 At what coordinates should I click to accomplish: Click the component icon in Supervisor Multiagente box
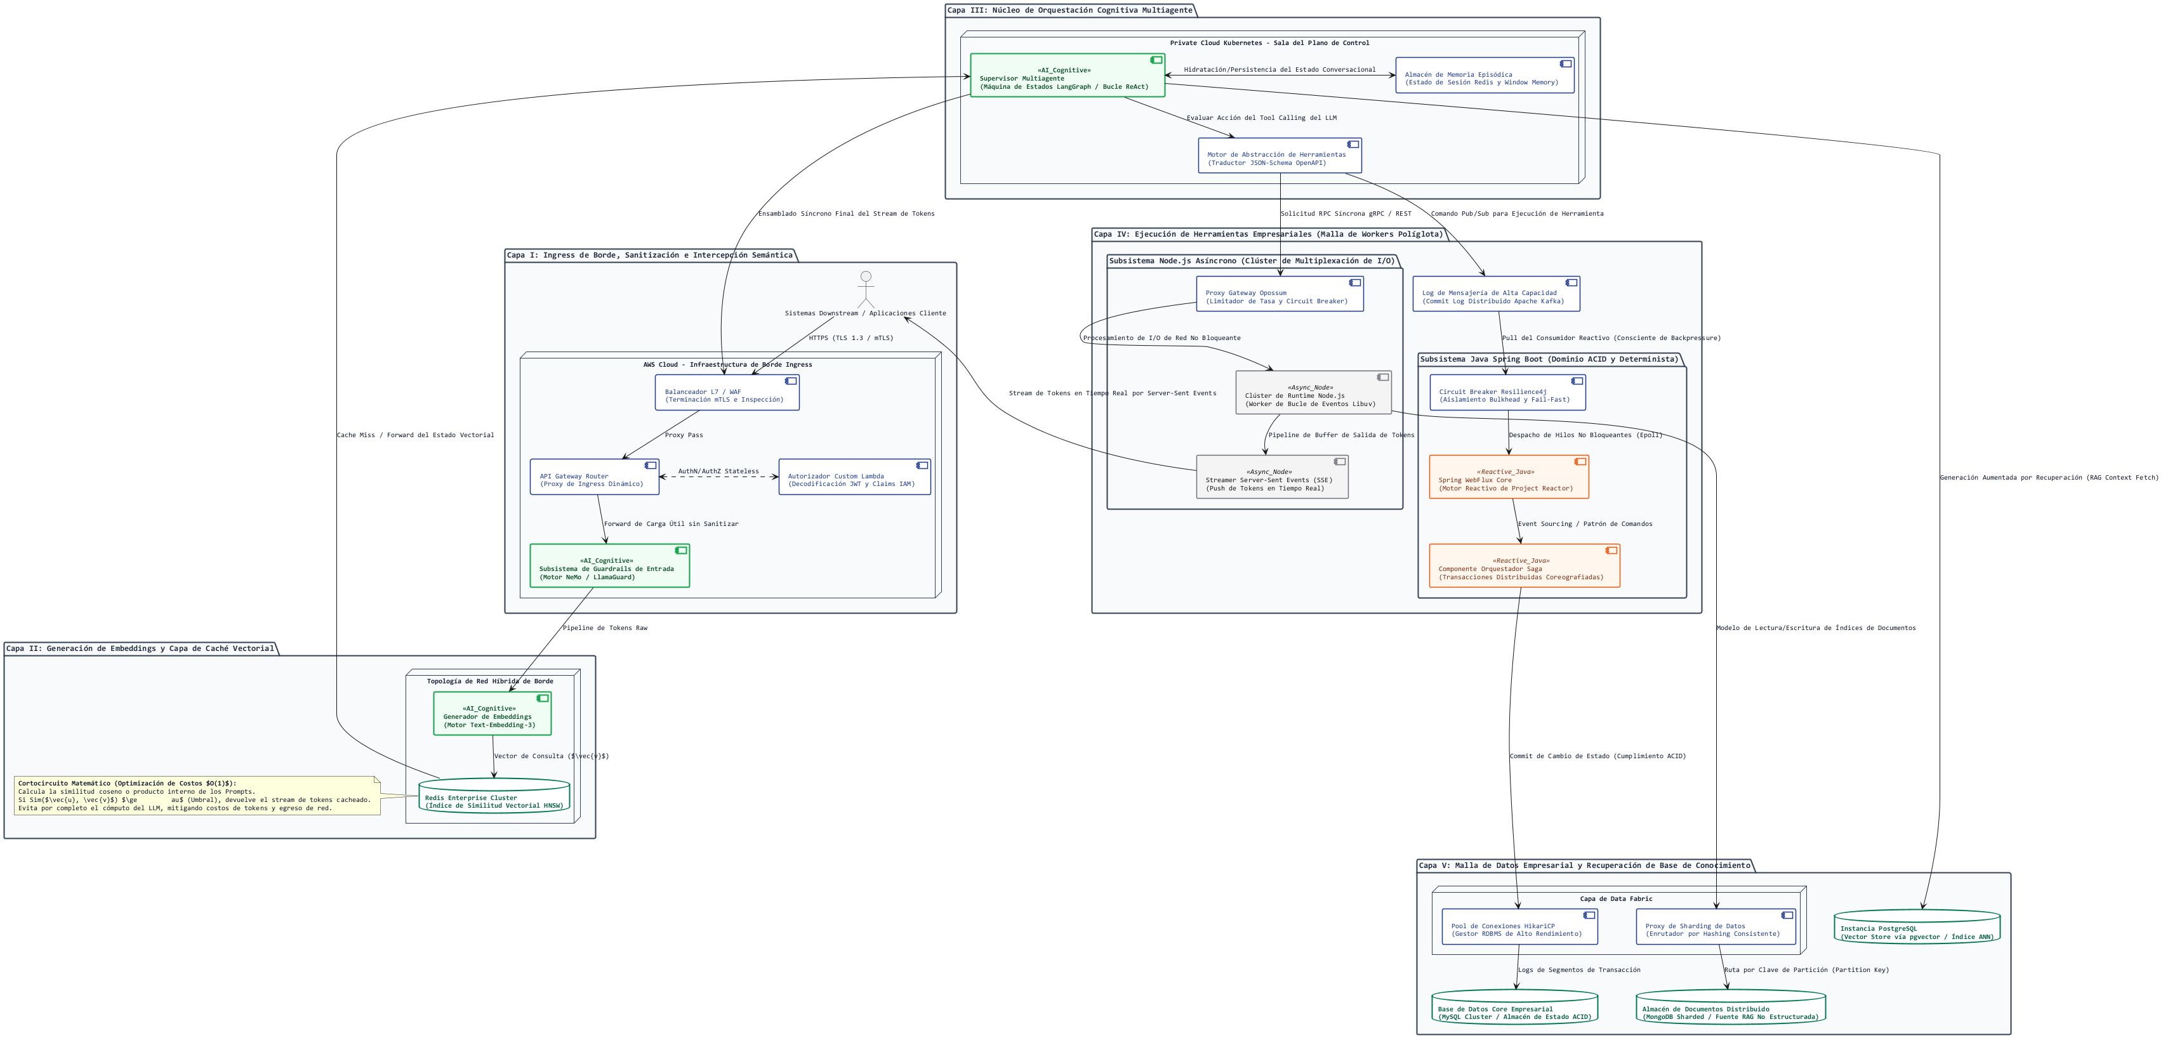tap(1156, 60)
